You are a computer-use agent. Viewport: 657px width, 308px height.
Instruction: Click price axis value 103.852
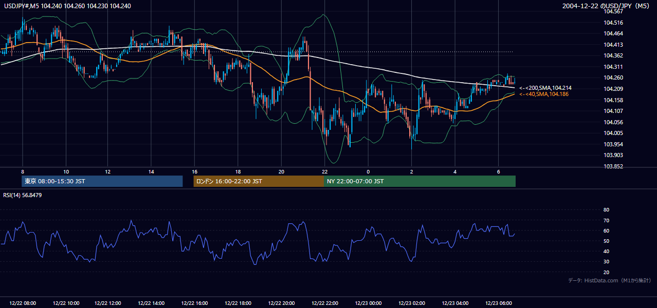pyautogui.click(x=614, y=166)
